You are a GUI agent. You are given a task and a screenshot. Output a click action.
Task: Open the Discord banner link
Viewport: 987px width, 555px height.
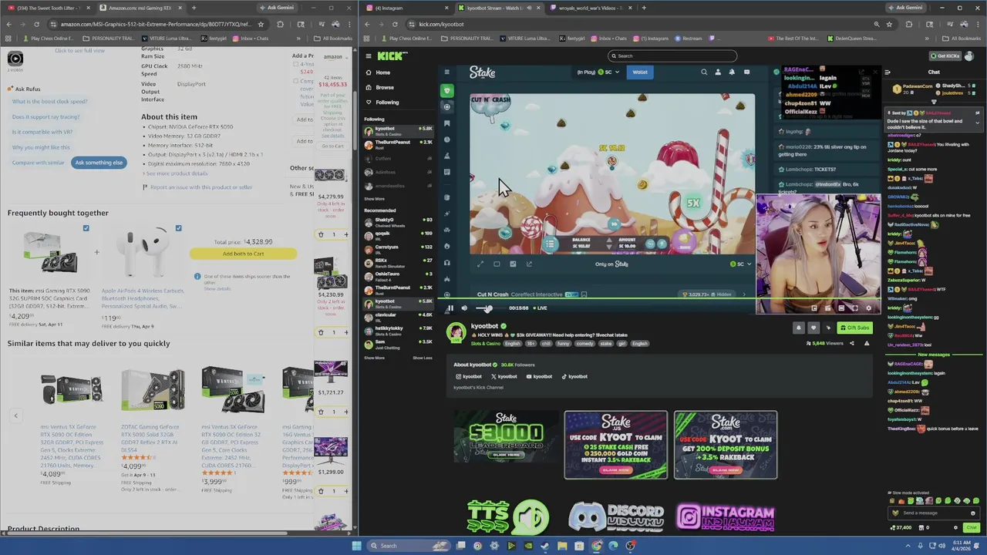(616, 516)
